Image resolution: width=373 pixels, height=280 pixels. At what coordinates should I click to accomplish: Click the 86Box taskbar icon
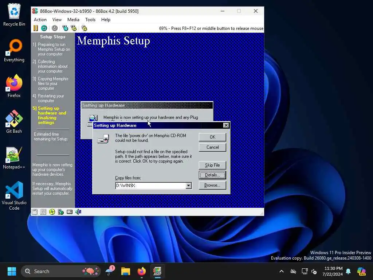click(157, 271)
